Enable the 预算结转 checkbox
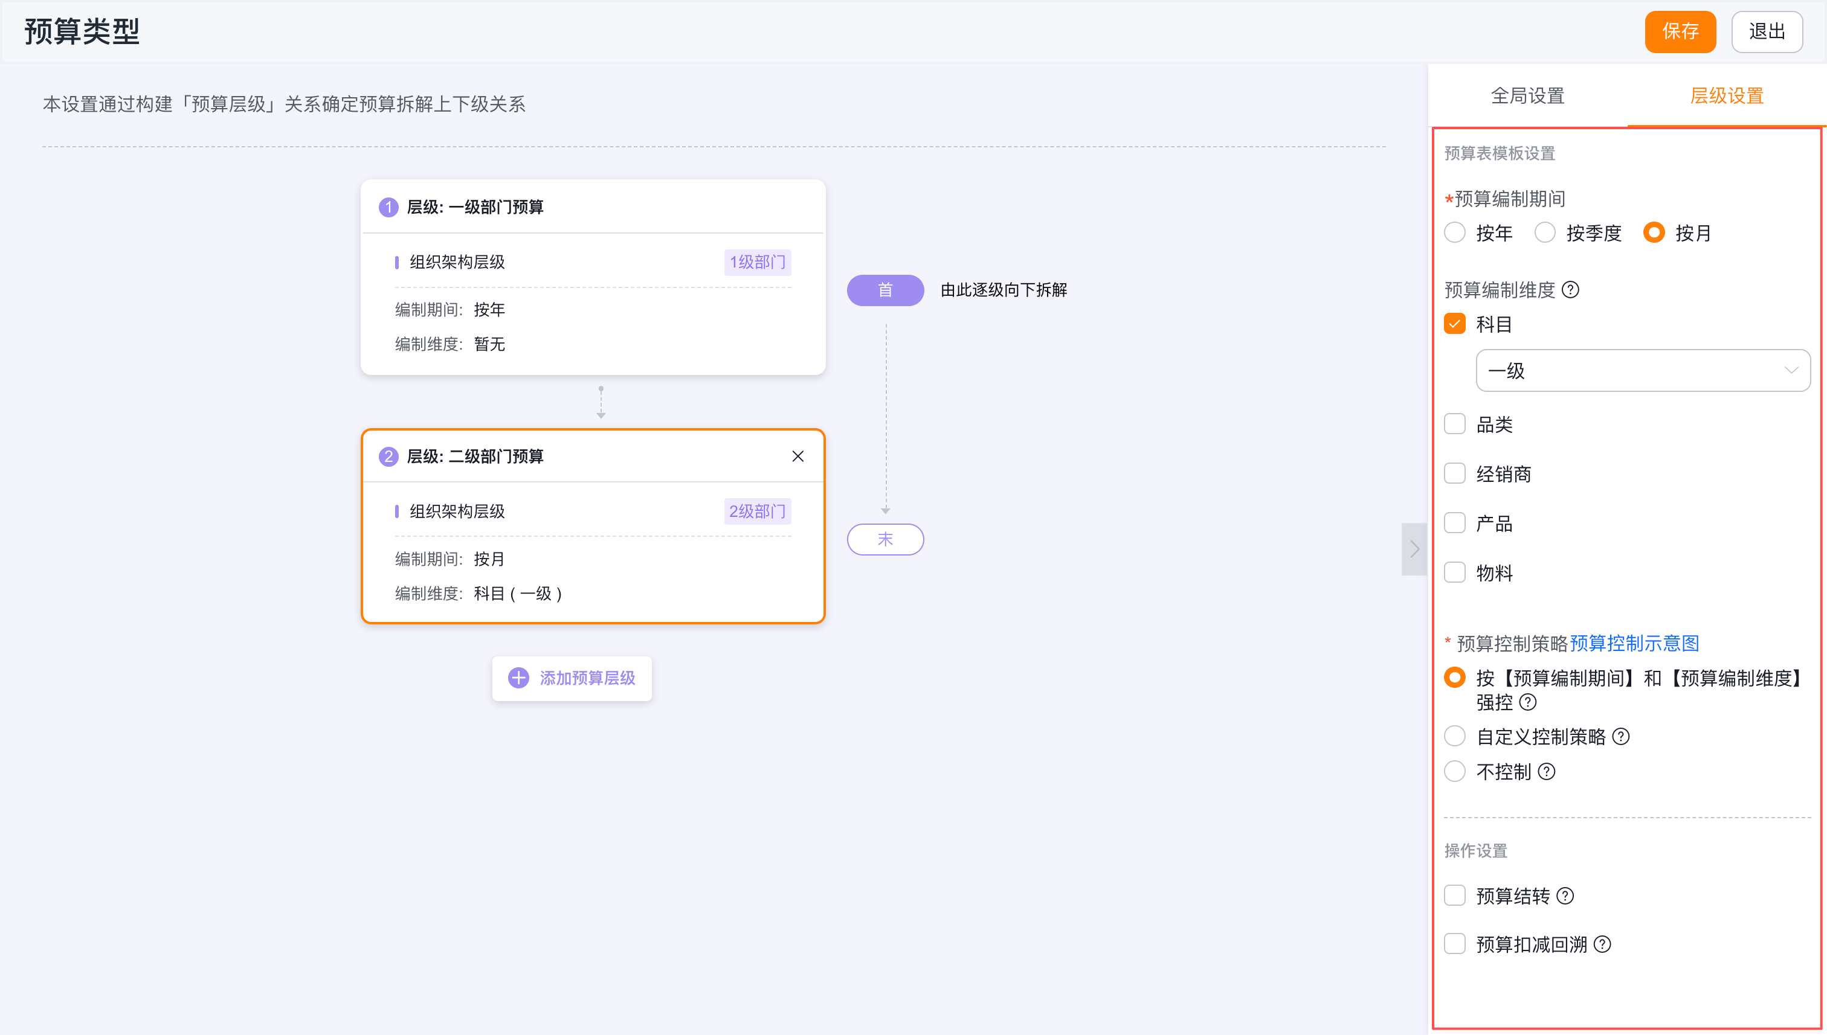 coord(1455,896)
